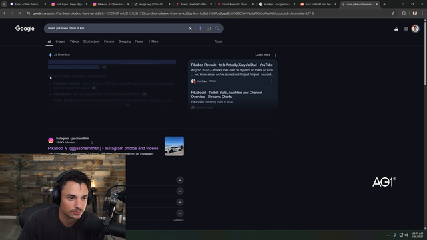Expand the second related question chevron

(180, 191)
